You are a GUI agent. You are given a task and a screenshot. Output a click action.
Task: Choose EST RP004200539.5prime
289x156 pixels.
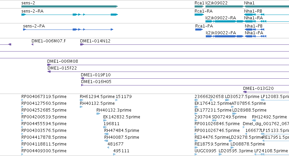tap(44, 117)
